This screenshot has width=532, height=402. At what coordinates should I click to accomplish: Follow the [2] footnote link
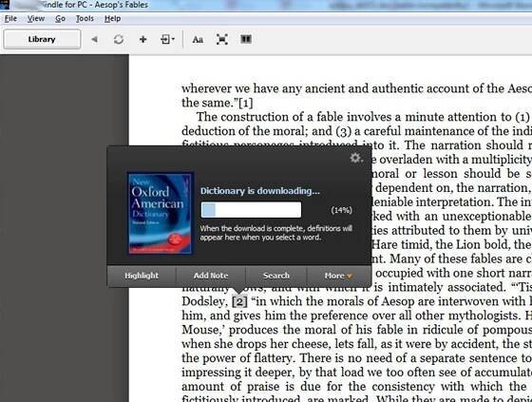coord(239,301)
